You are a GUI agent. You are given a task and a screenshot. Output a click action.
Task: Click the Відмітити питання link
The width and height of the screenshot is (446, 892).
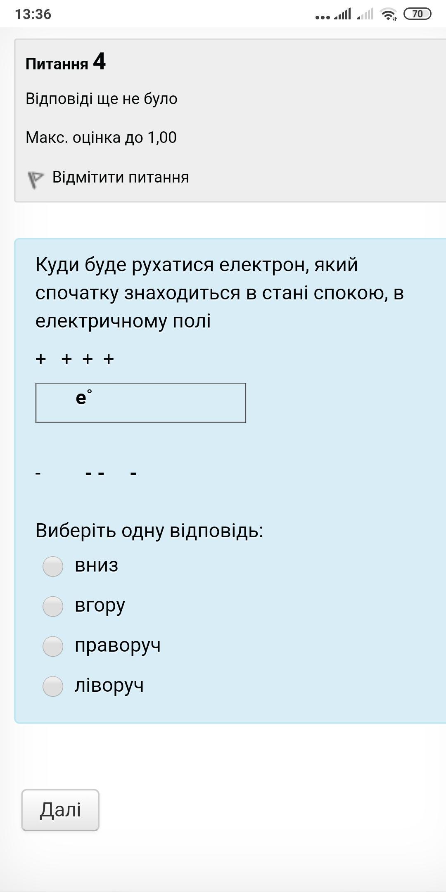coord(121,177)
